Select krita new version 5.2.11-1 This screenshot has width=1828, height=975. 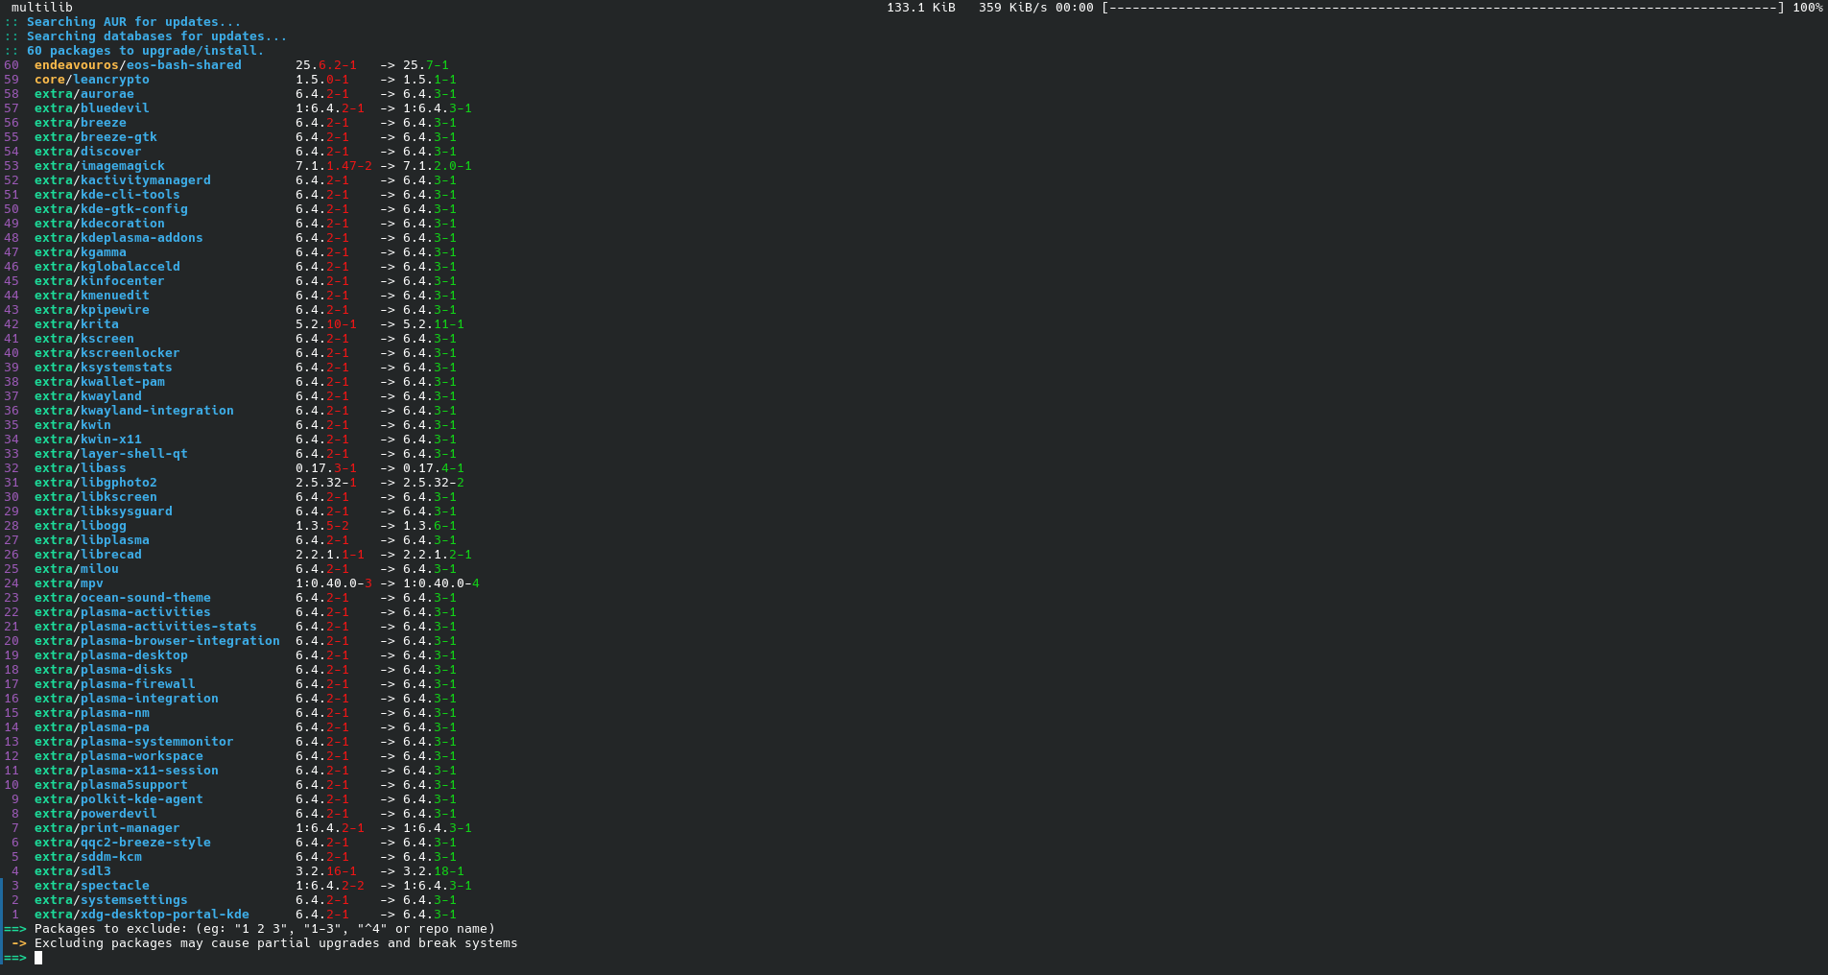[x=434, y=324]
